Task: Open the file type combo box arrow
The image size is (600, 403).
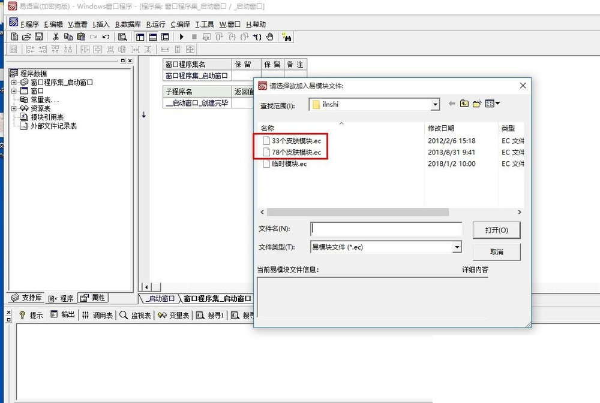Action: click(x=457, y=247)
